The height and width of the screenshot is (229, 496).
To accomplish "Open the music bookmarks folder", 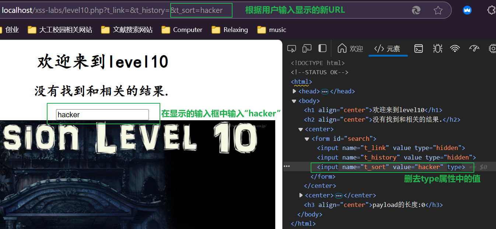I will pyautogui.click(x=272, y=30).
